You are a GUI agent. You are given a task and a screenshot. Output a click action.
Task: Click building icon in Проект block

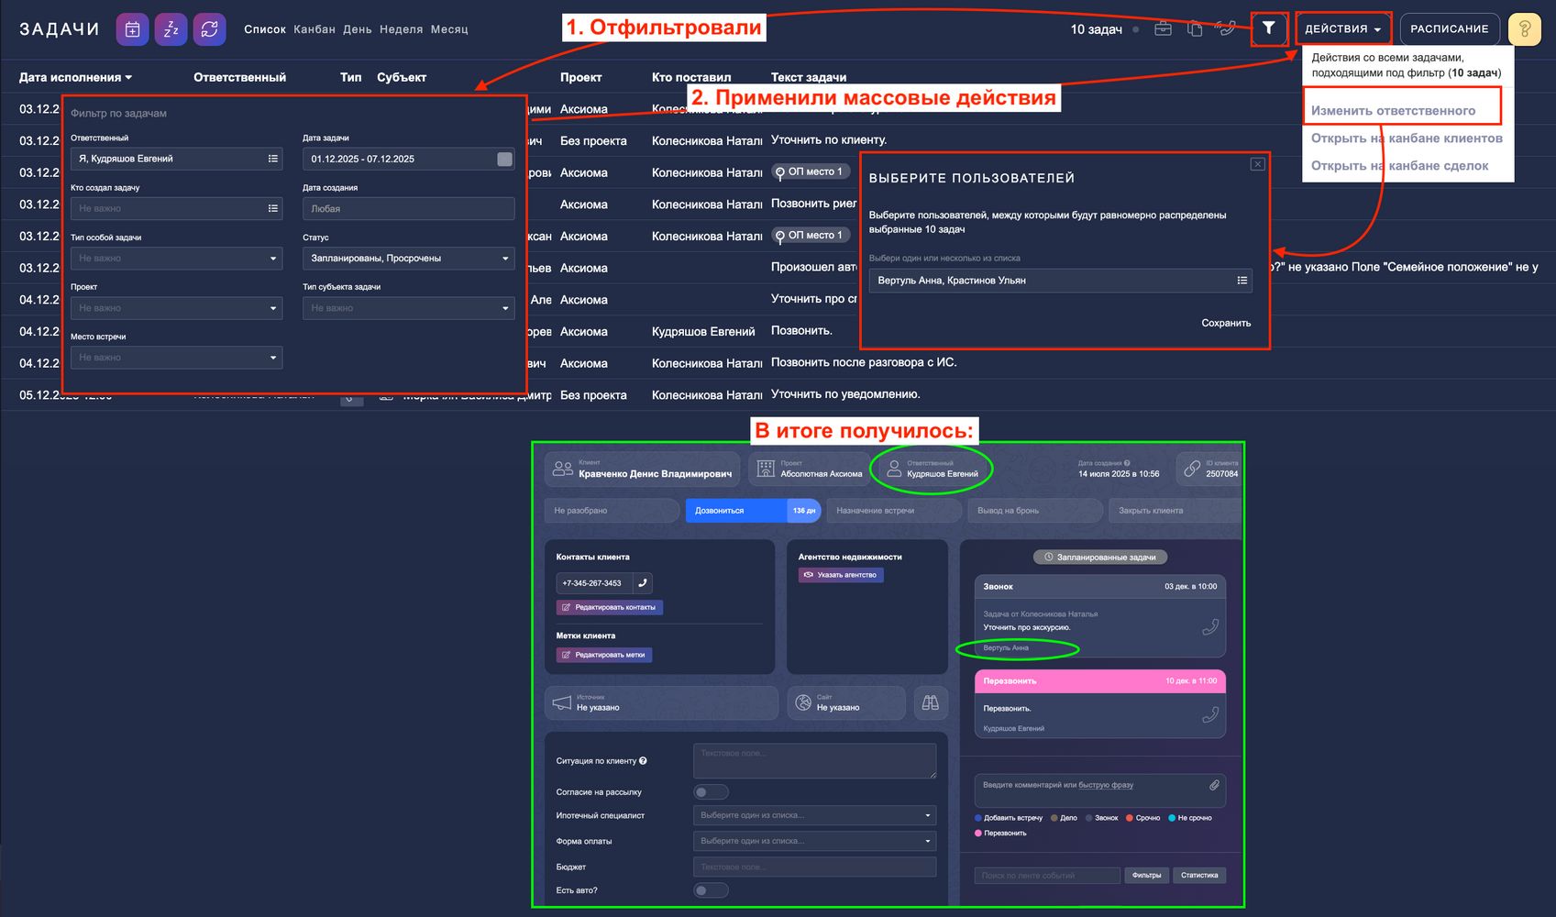[766, 469]
